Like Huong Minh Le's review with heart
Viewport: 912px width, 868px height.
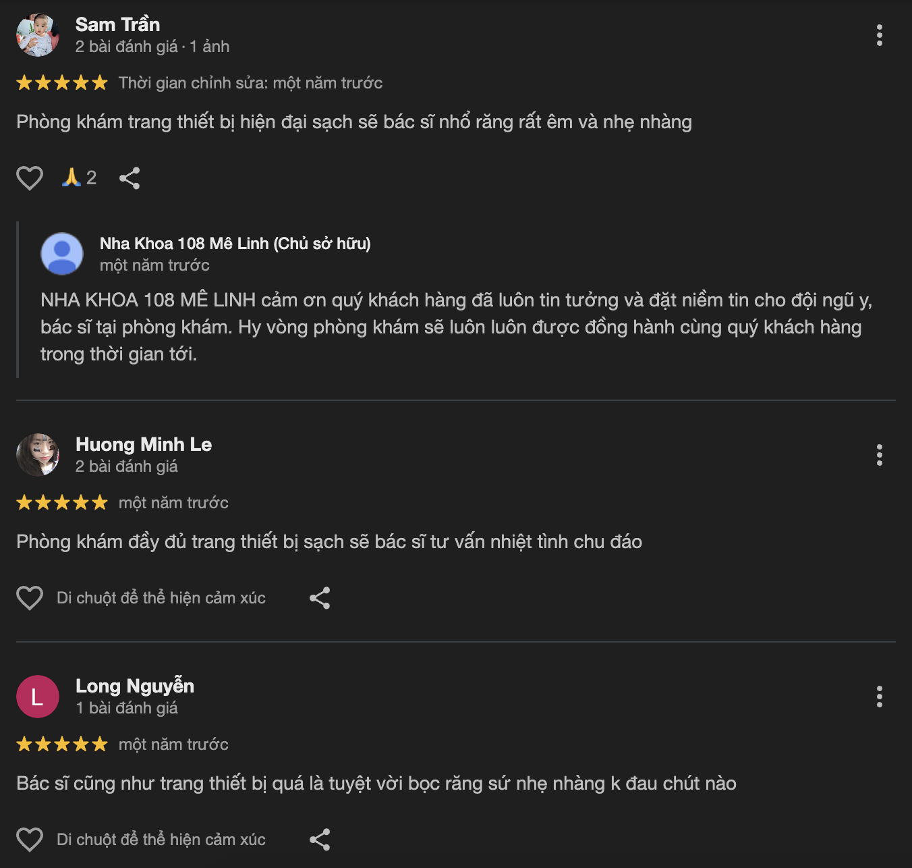[30, 598]
